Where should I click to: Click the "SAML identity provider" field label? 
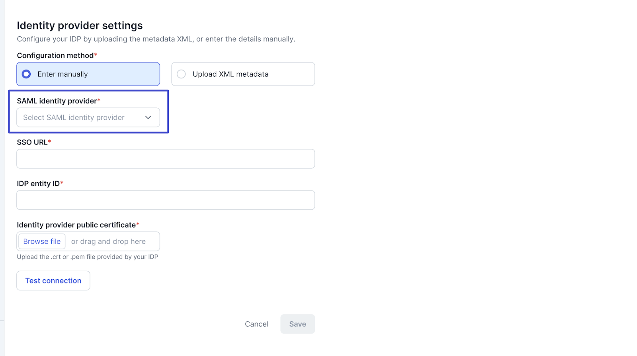point(57,101)
